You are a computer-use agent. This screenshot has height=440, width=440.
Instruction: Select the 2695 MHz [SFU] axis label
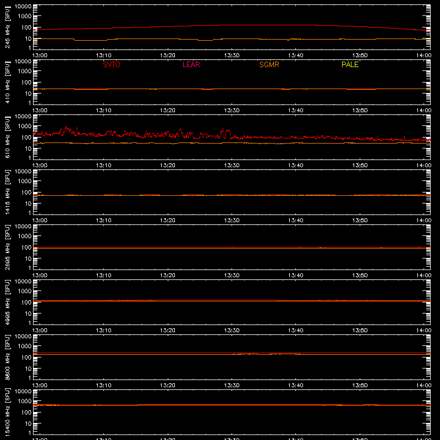pyautogui.click(x=8, y=247)
